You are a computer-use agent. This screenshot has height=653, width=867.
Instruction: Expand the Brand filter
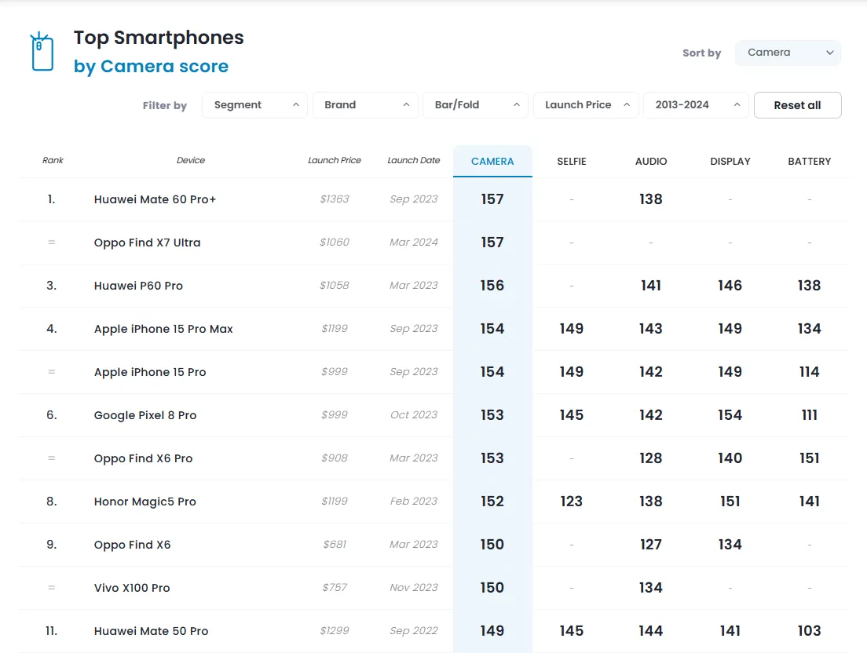[365, 105]
